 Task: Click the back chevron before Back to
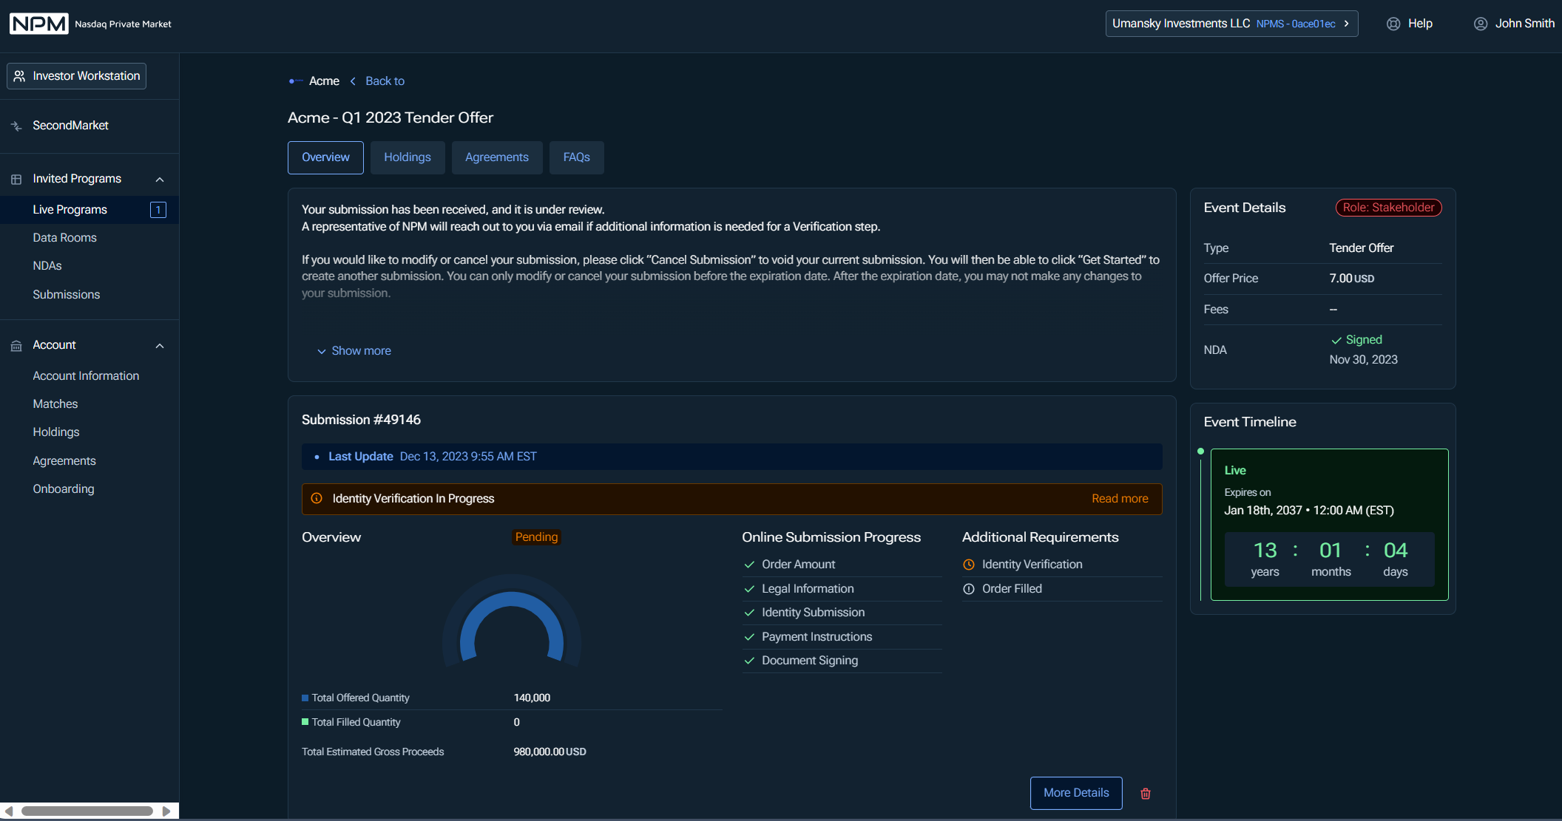353,81
